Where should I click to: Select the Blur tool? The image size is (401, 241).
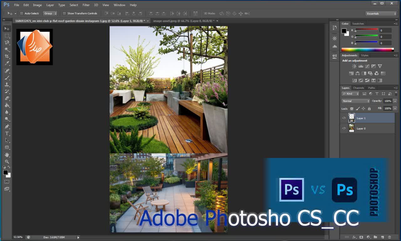7,112
